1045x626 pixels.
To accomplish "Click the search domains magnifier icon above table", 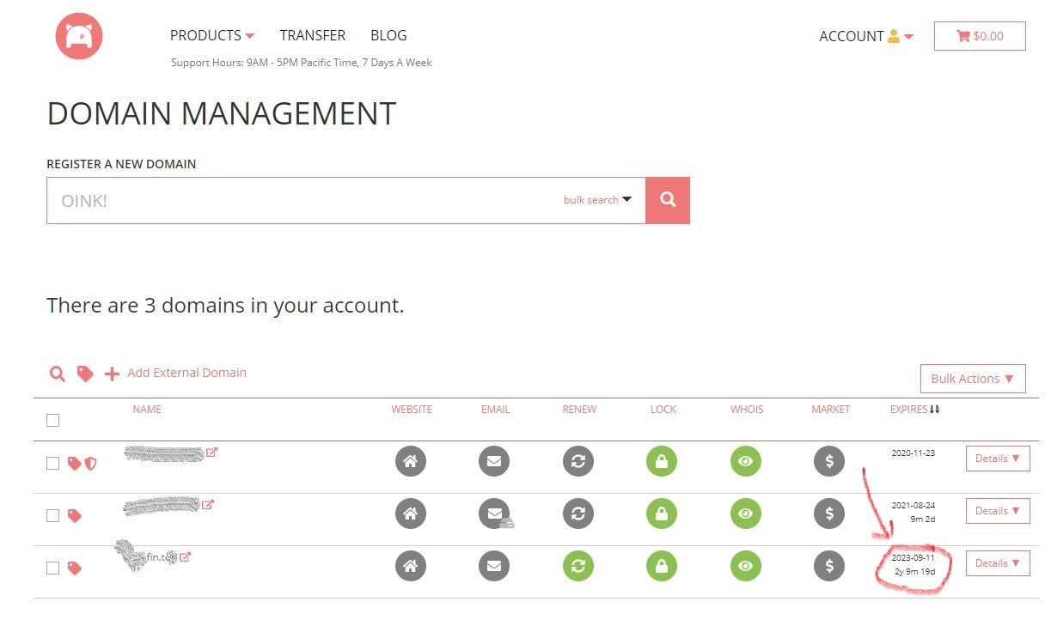I will click(x=57, y=374).
